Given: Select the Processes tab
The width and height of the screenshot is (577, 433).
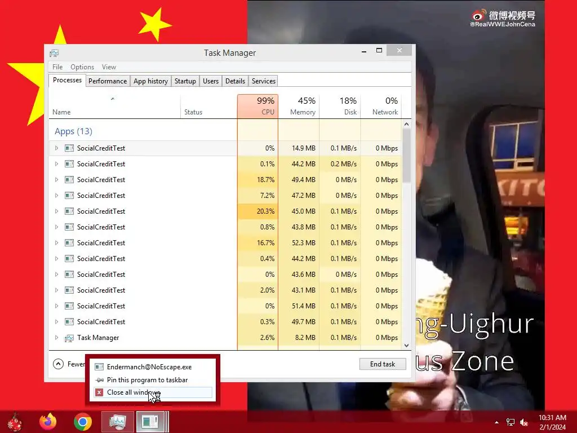Looking at the screenshot, I should [x=68, y=80].
